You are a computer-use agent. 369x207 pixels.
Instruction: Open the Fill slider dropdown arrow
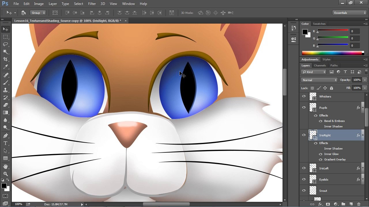[x=365, y=88]
